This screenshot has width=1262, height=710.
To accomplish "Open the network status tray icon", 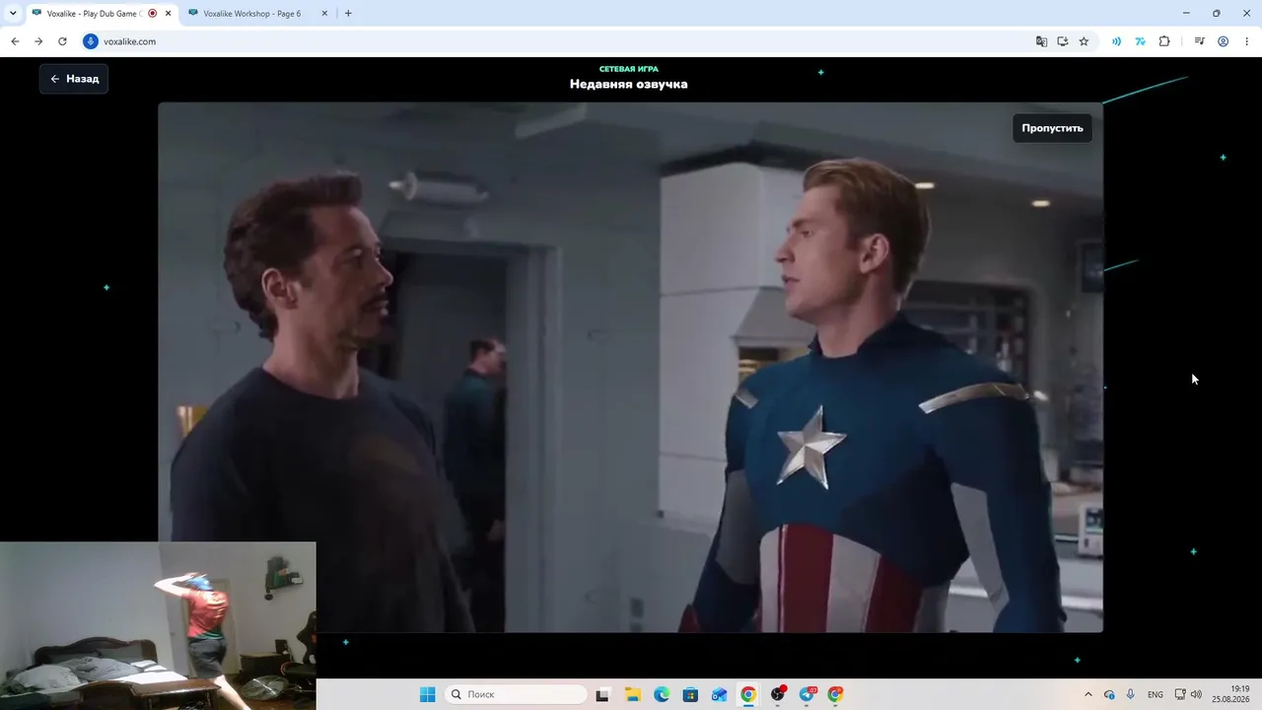I will tap(1180, 694).
